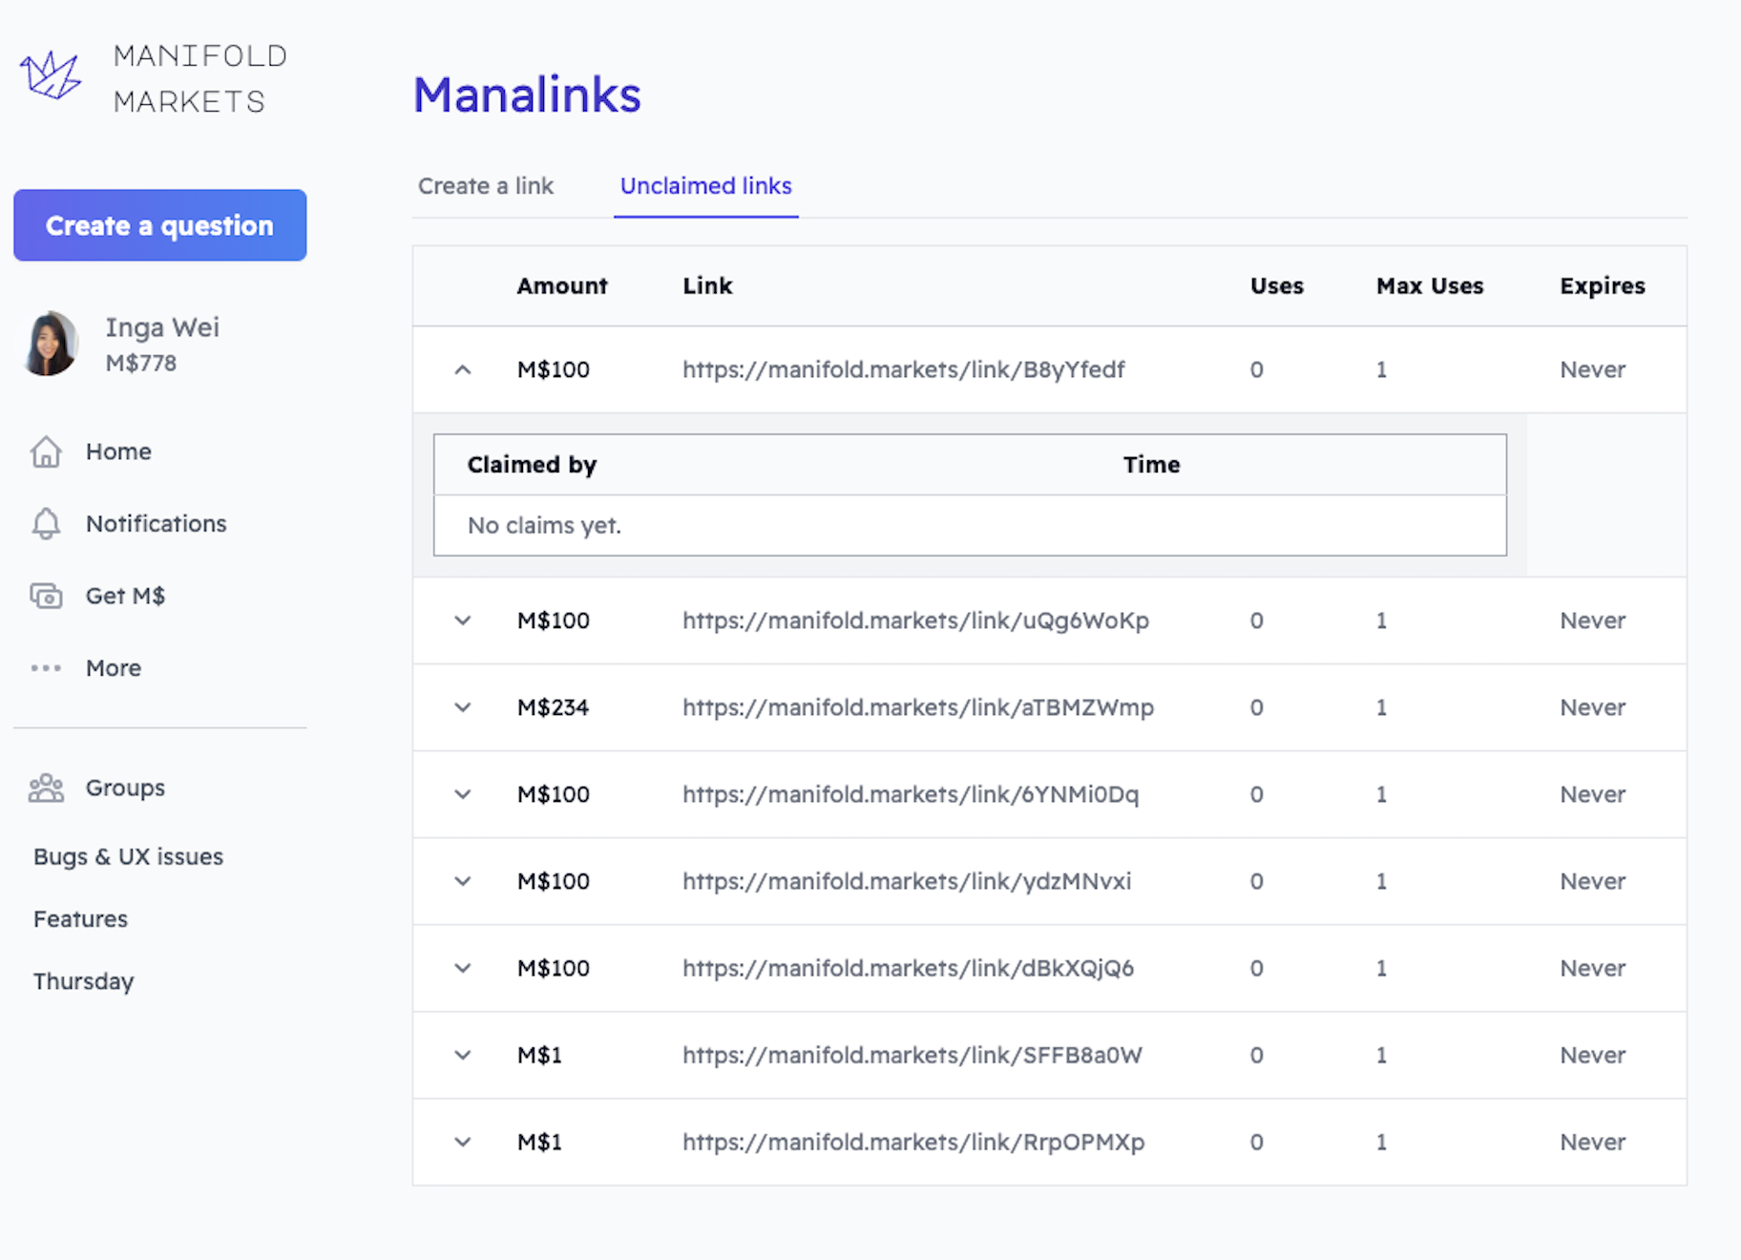Click M$1 amount in RrpOPMXp row
Image resolution: width=1741 pixels, height=1260 pixels.
coord(539,1142)
